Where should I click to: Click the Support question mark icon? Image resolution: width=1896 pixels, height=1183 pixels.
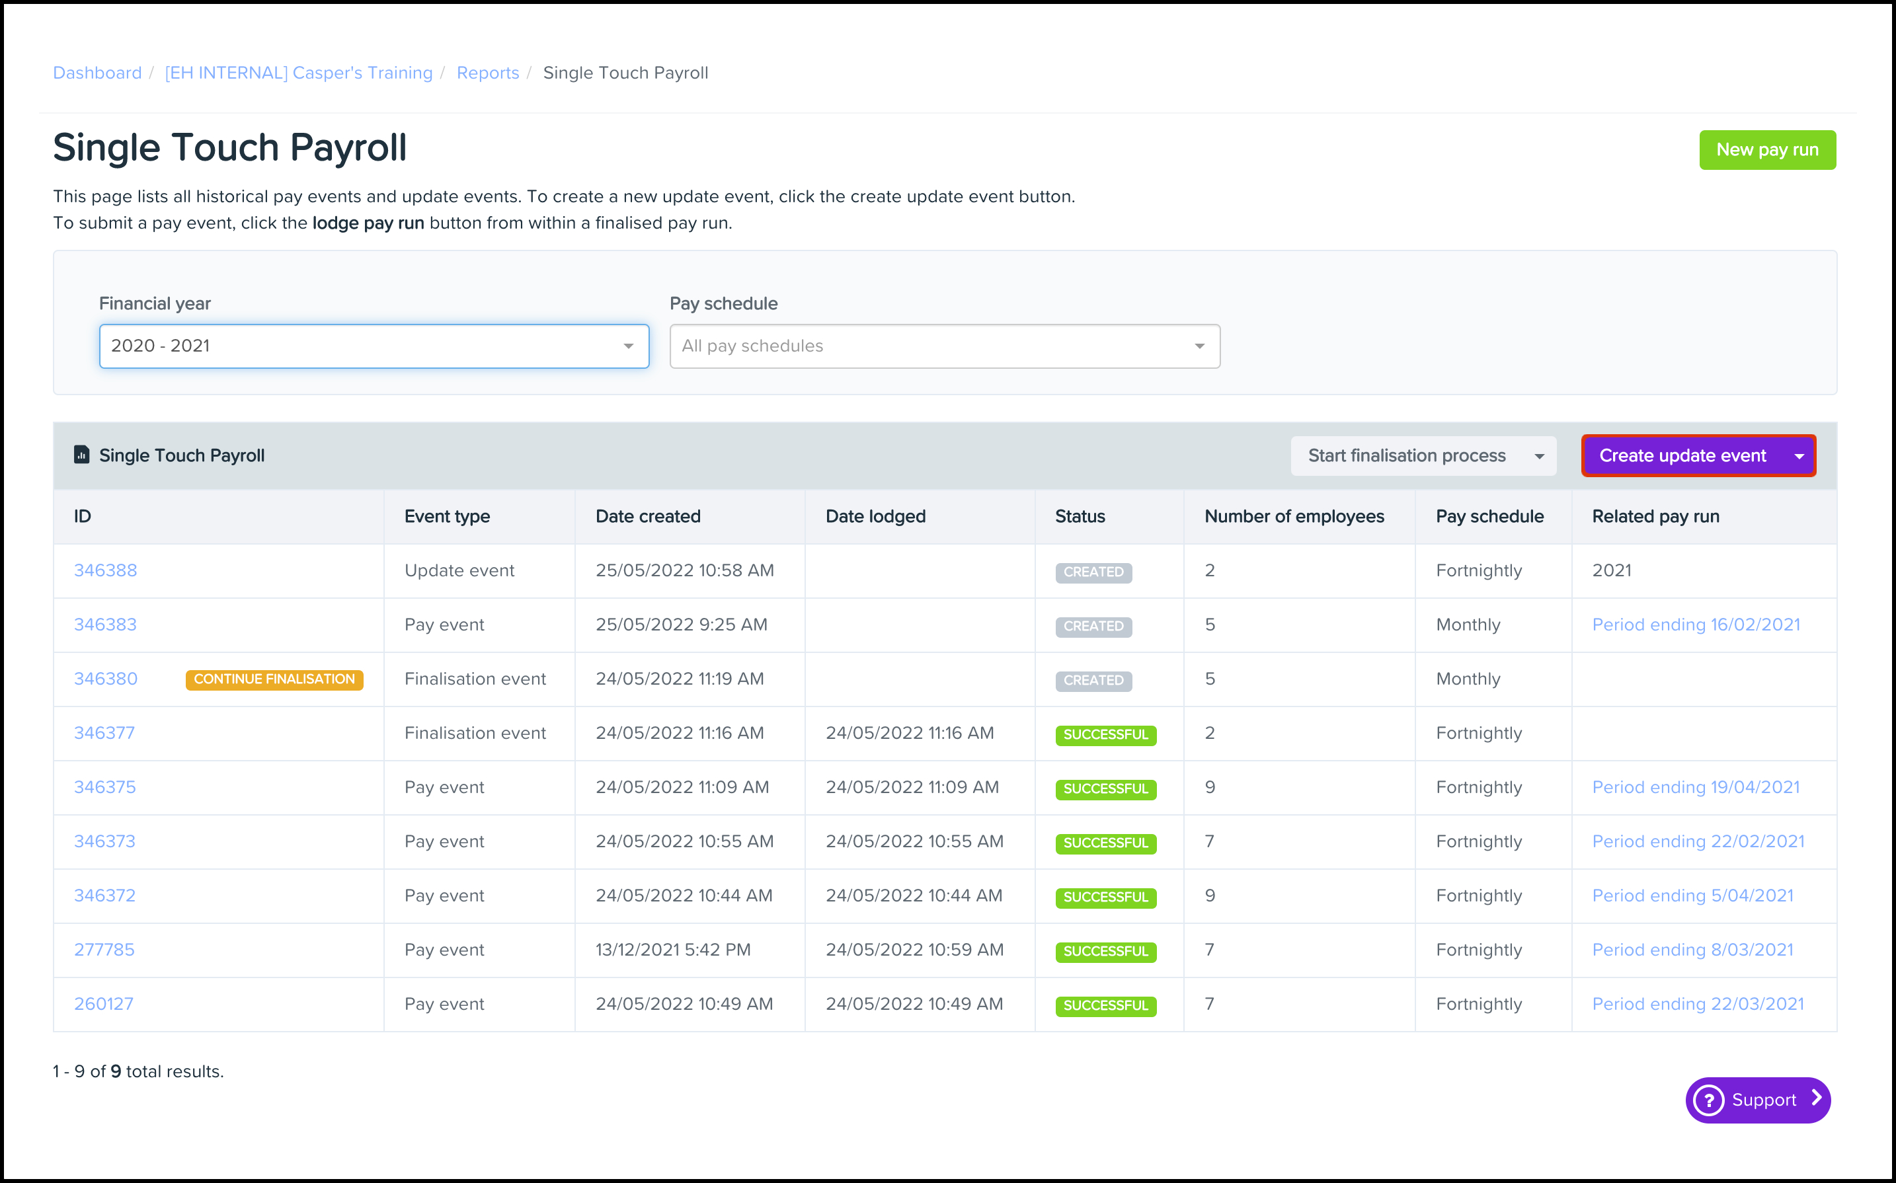point(1709,1100)
